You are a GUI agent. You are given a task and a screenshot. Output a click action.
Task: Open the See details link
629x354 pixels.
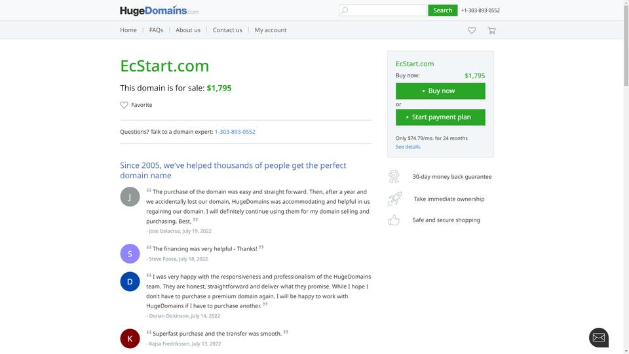coord(408,147)
